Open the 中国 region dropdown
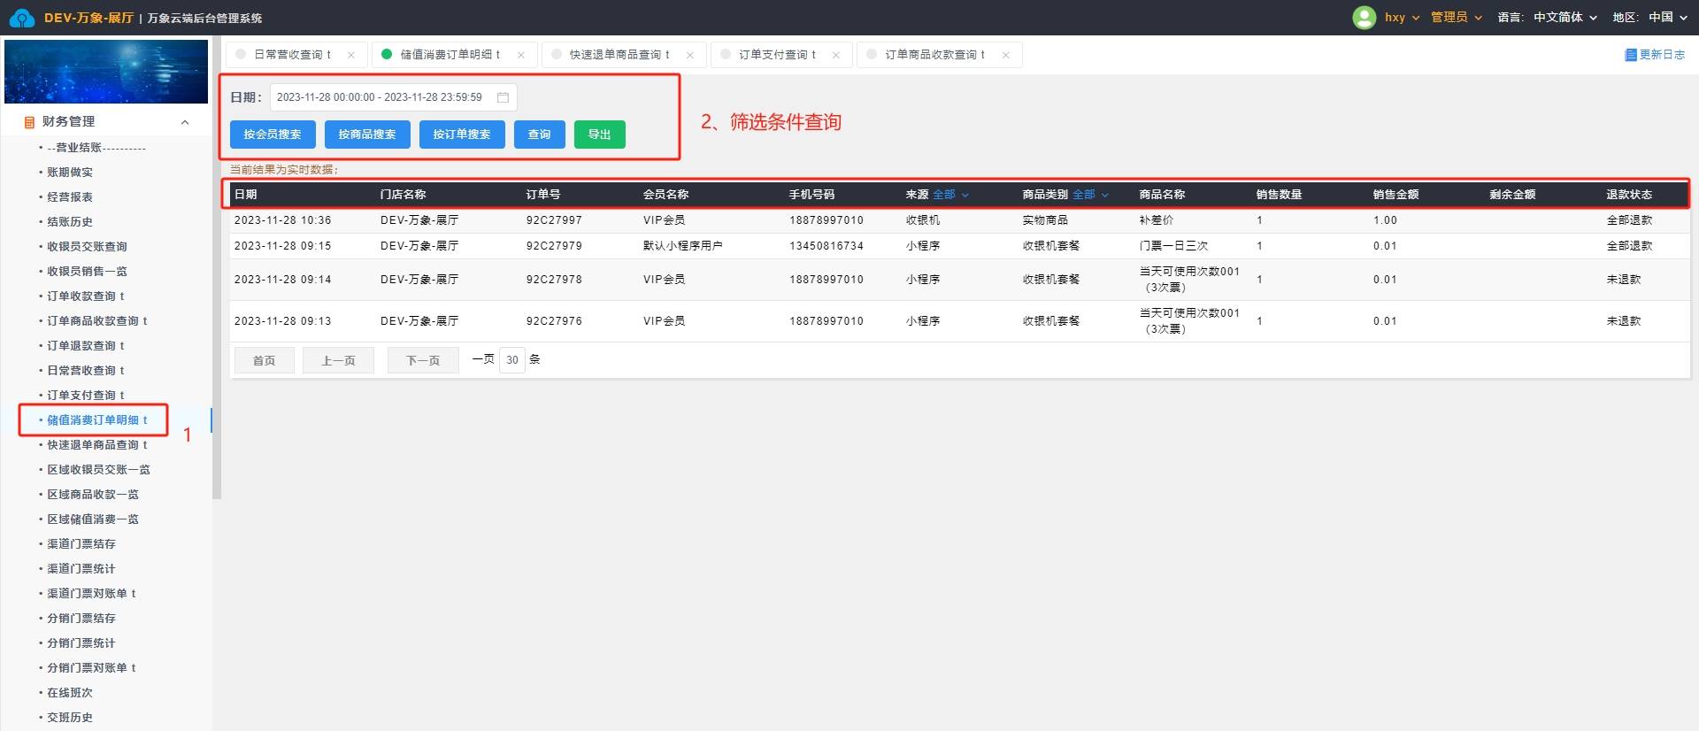 (x=1667, y=18)
